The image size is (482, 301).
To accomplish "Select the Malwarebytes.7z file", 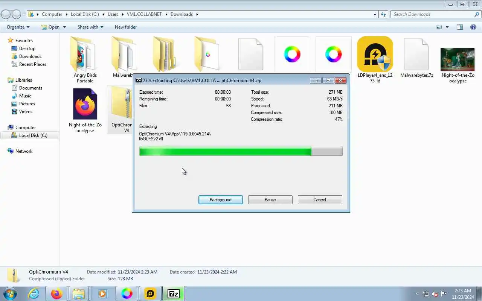I will tap(416, 57).
